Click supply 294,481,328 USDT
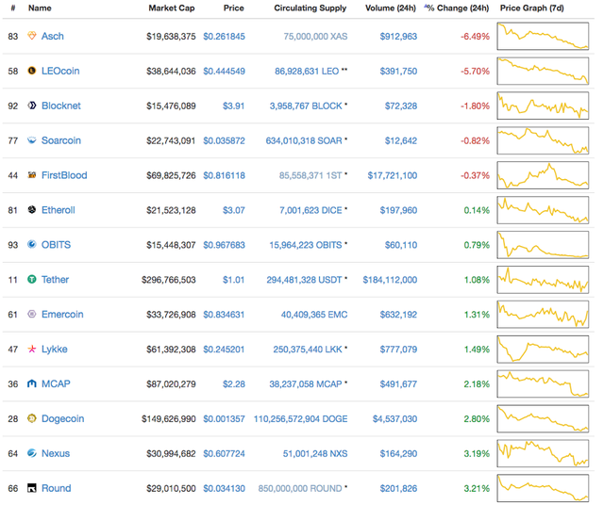 (304, 280)
